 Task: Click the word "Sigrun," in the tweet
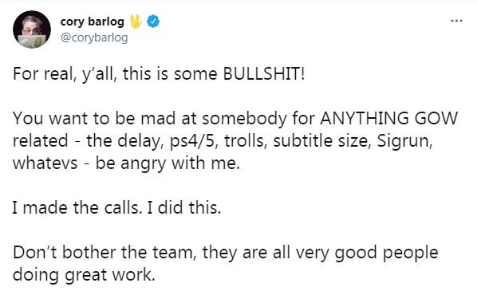[x=405, y=140]
